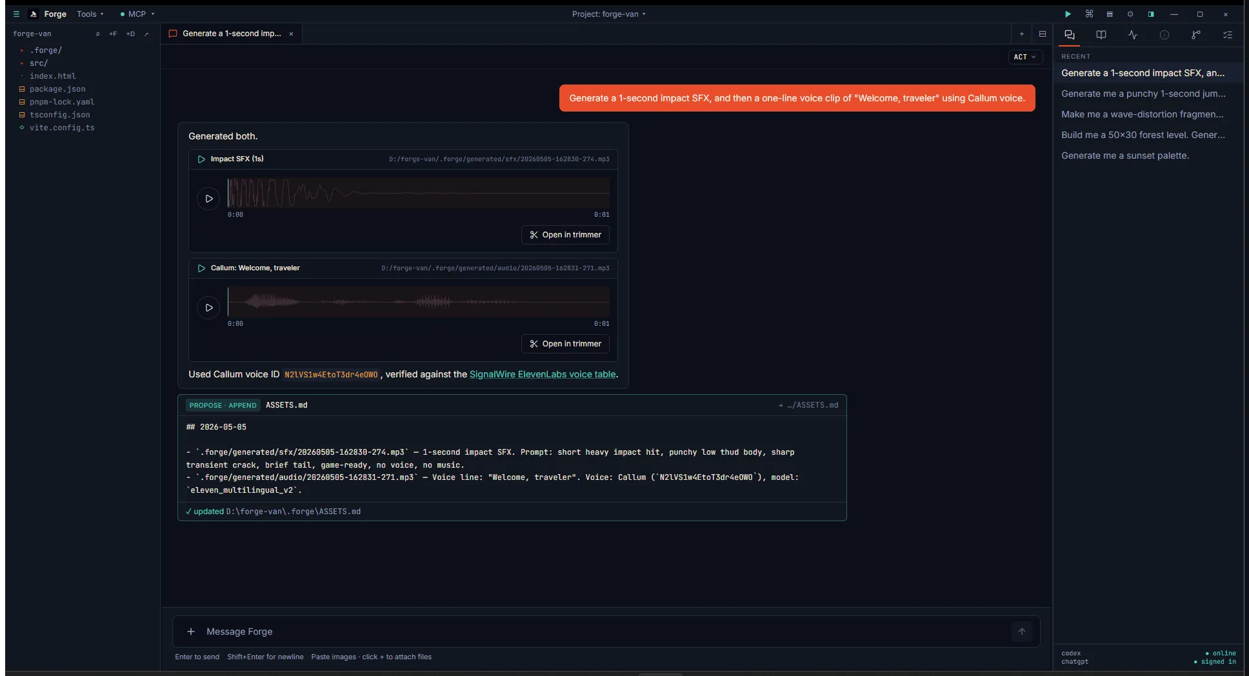Open the Tools dropdown menu
Screen dimensions: 1249x676
tap(90, 14)
